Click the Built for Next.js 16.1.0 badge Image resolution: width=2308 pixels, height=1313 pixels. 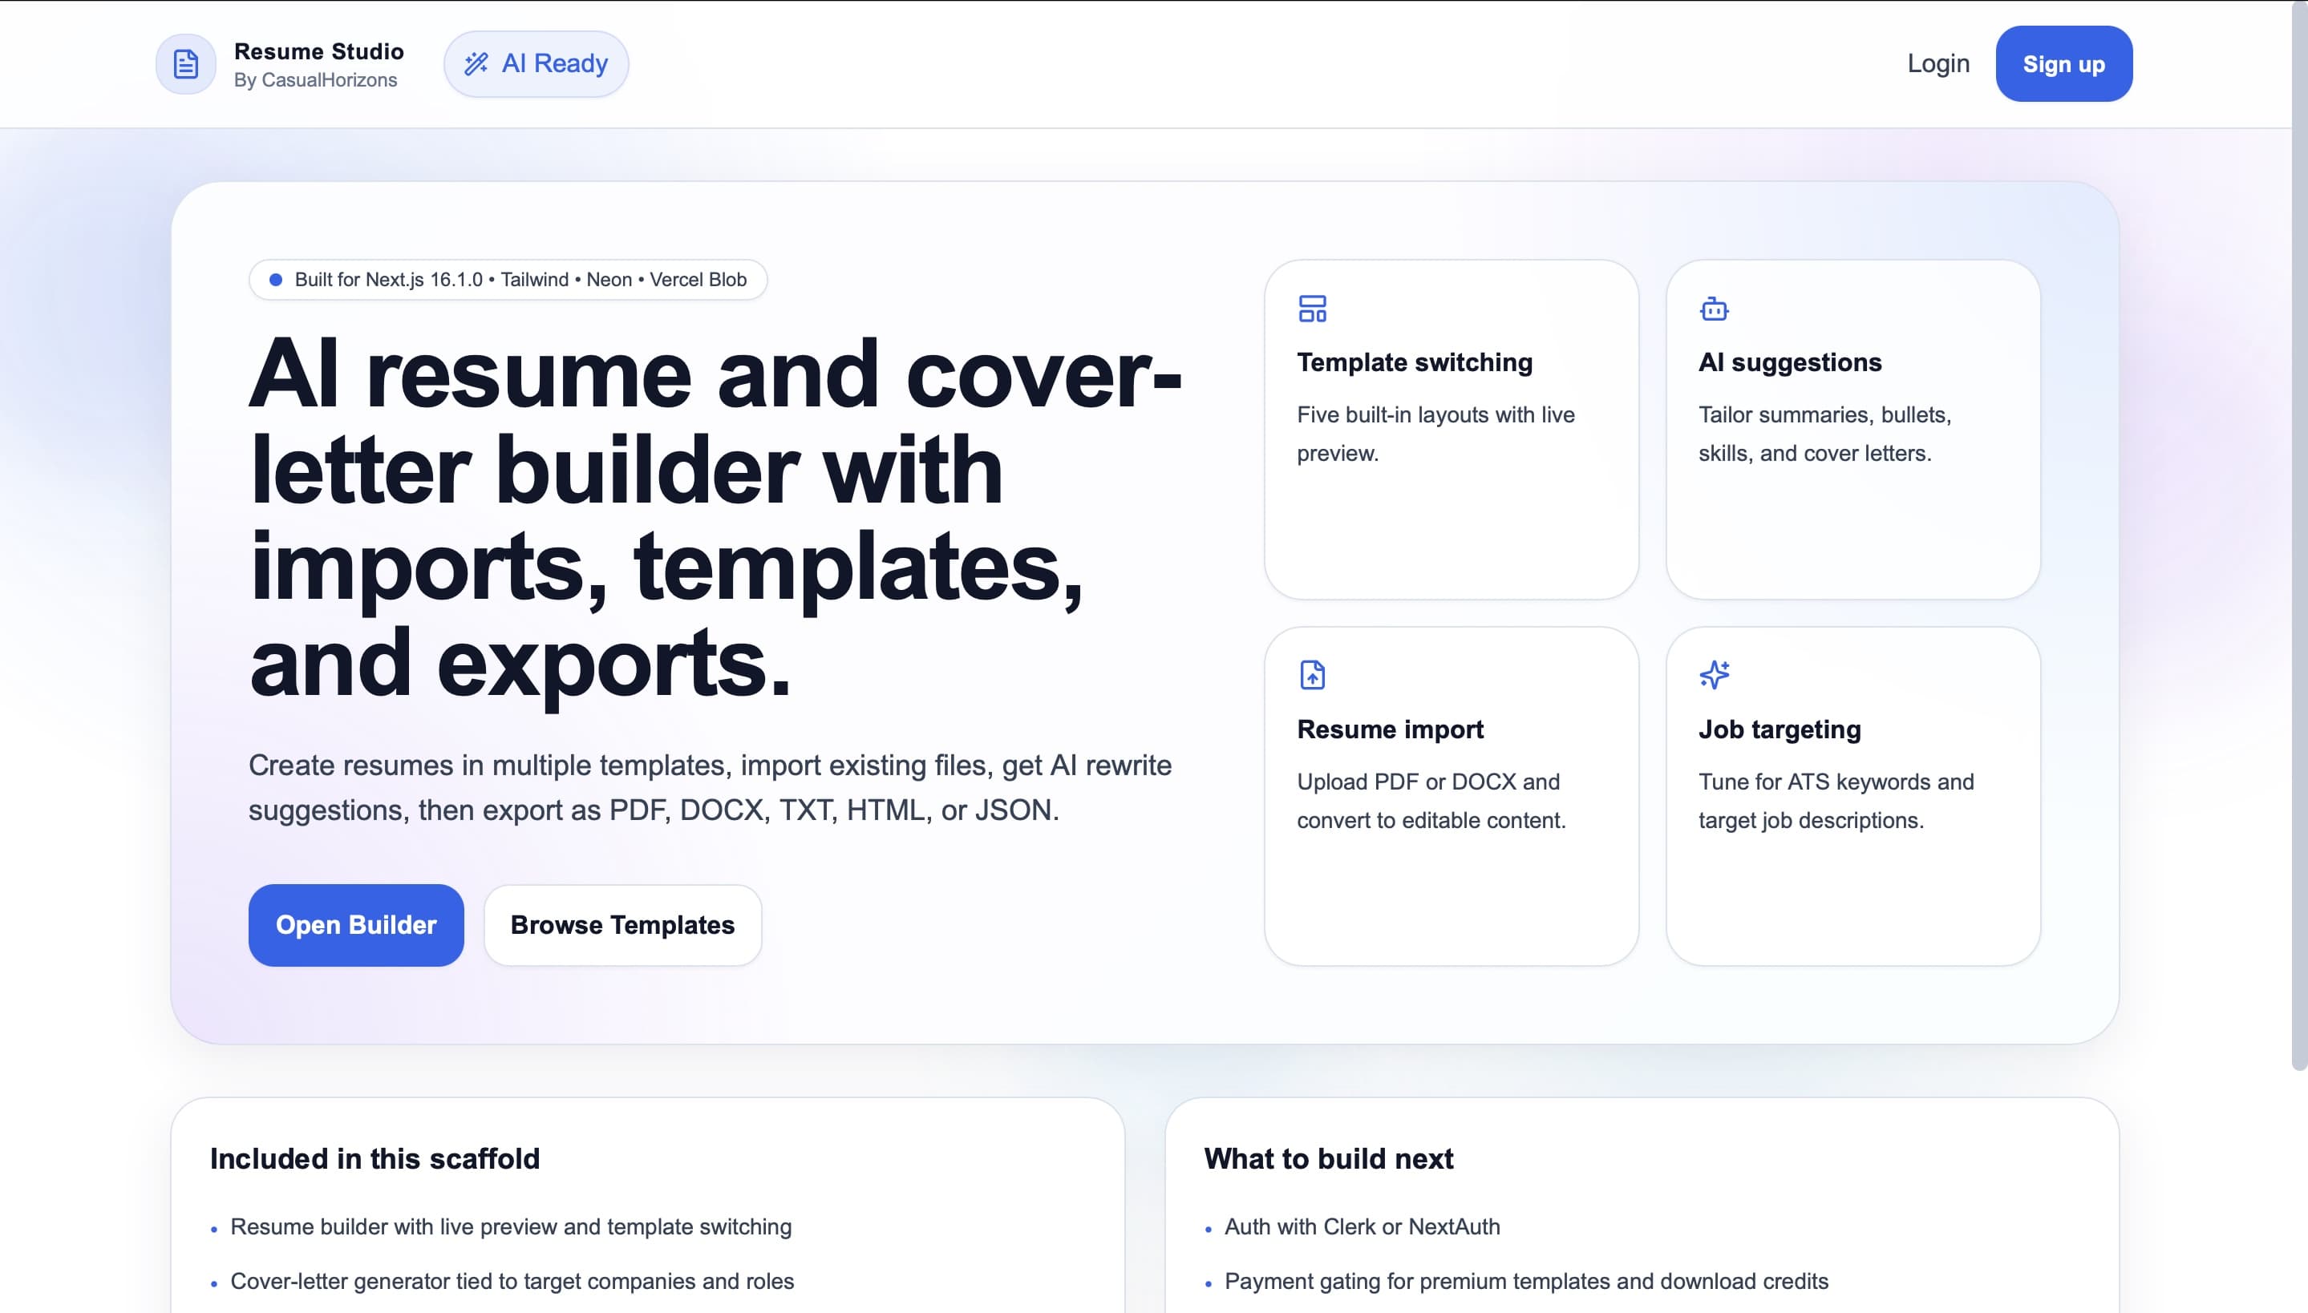[x=508, y=280]
